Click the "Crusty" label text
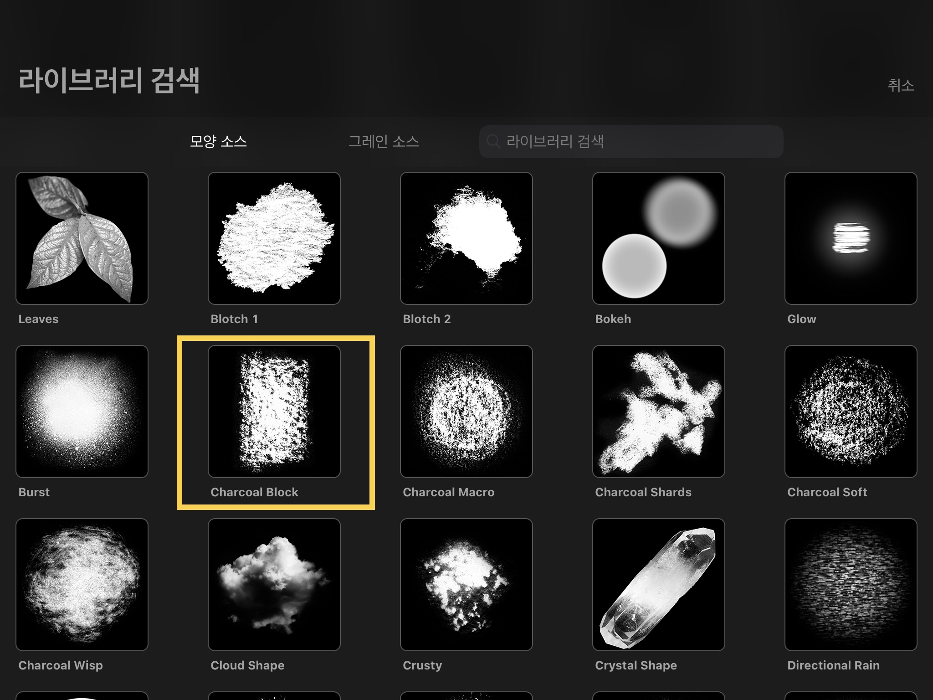Viewport: 933px width, 700px height. (422, 665)
